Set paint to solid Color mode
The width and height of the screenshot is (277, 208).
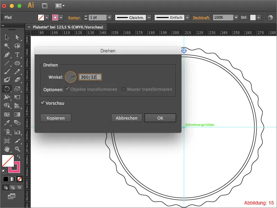point(6,179)
